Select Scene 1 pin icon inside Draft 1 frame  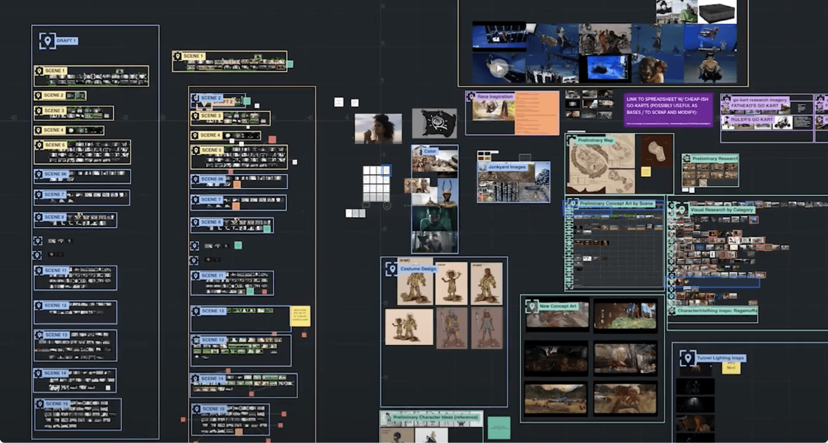[39, 71]
